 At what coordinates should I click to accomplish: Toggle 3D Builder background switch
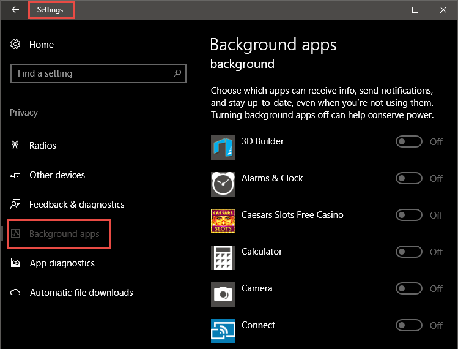pyautogui.click(x=409, y=141)
